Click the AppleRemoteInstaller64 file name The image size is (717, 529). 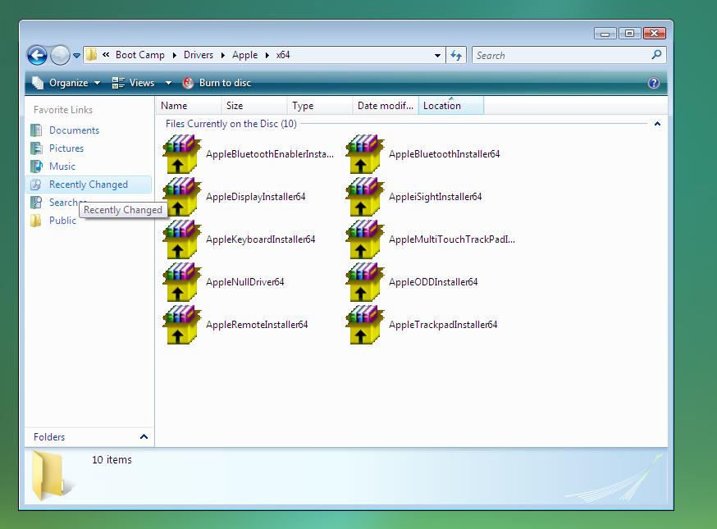257,325
